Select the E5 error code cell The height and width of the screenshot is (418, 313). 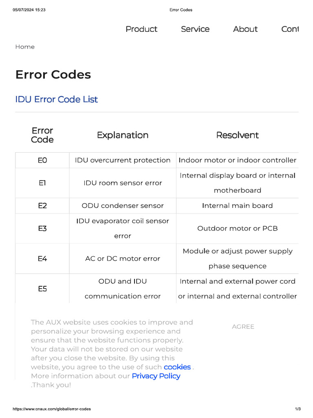pyautogui.click(x=42, y=289)
